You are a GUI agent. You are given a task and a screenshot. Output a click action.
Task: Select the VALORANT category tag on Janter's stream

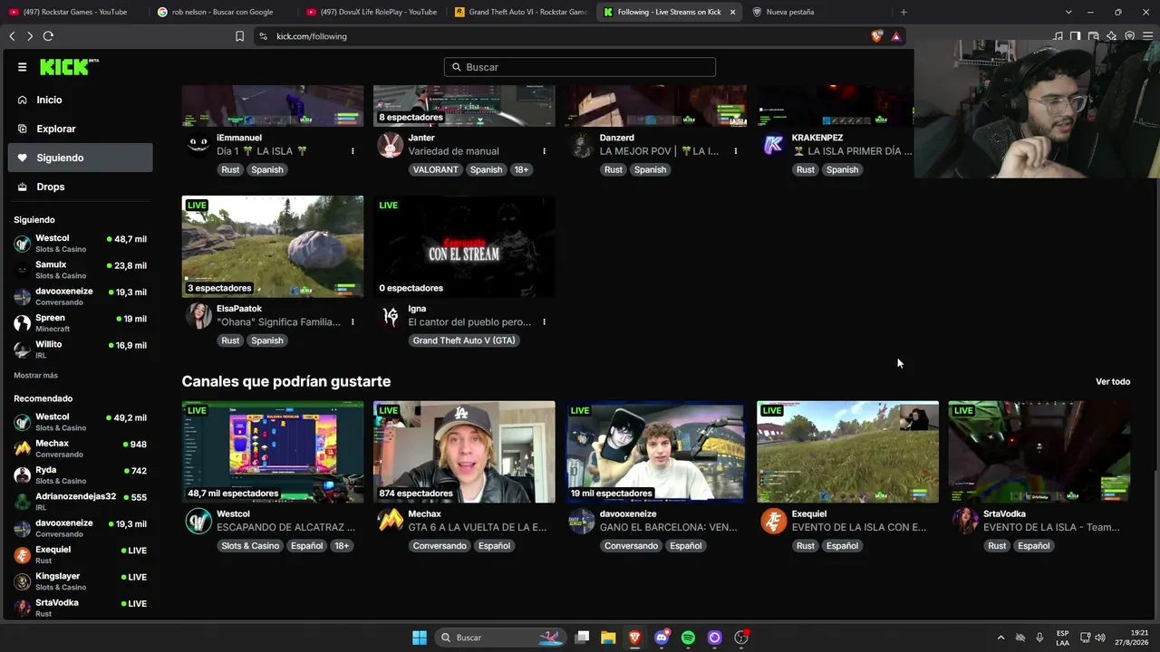[436, 169]
